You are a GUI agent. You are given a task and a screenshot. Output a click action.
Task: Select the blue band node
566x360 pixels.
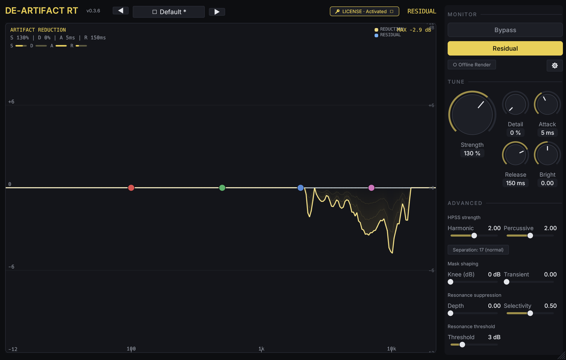pos(300,188)
